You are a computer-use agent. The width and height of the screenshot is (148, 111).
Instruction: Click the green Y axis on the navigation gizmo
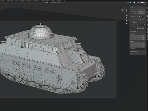[122, 10]
